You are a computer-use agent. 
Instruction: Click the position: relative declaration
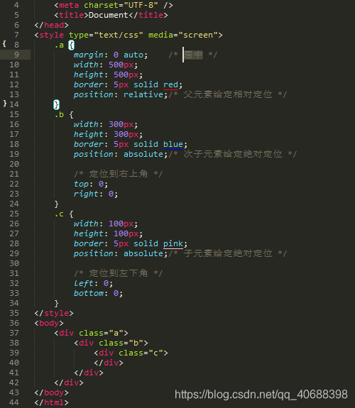121,94
